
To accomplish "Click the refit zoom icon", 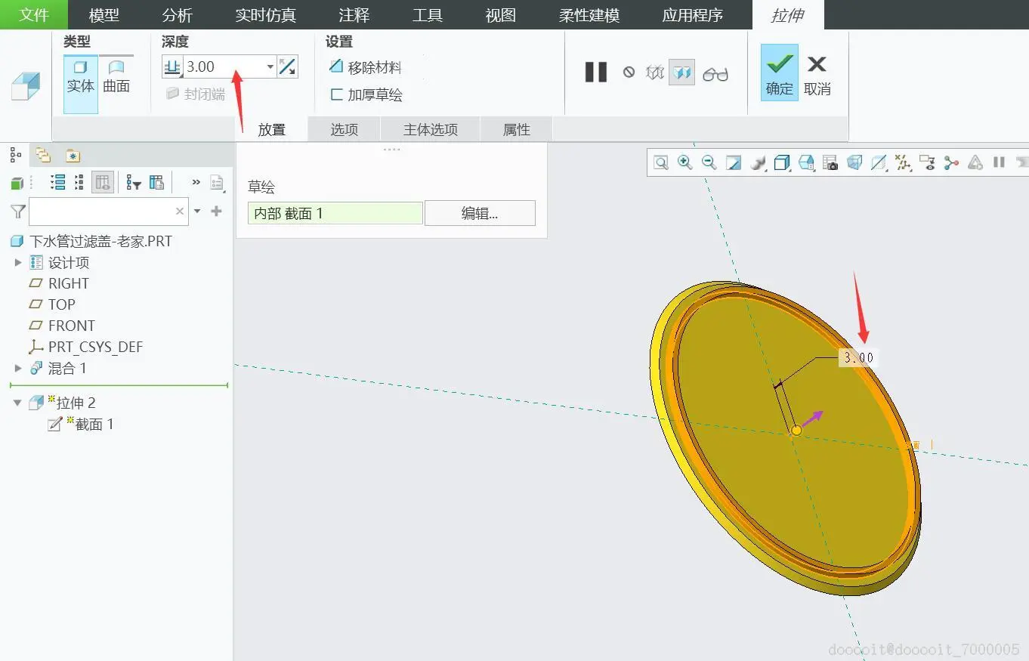I will click(x=661, y=162).
